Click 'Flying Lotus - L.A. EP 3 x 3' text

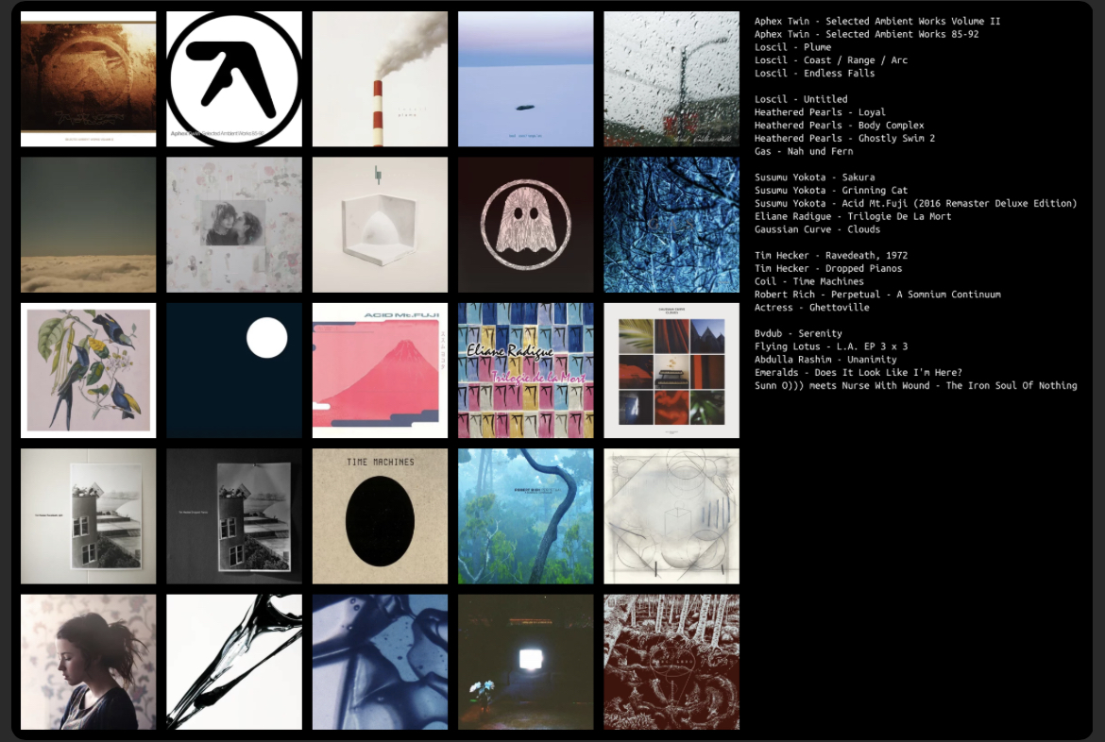click(831, 346)
